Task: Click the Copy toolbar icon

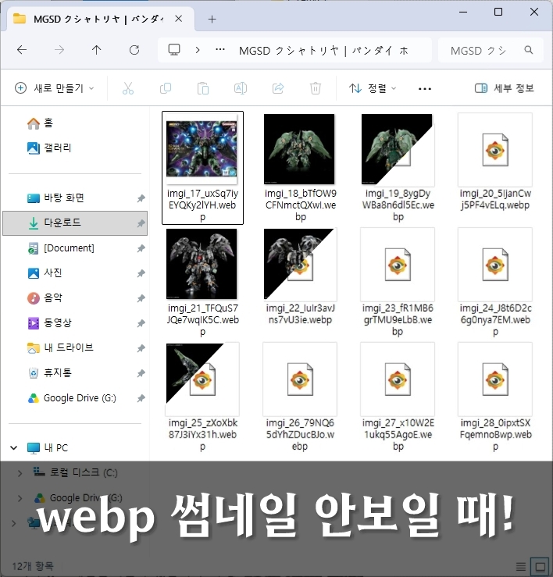Action: (166, 88)
